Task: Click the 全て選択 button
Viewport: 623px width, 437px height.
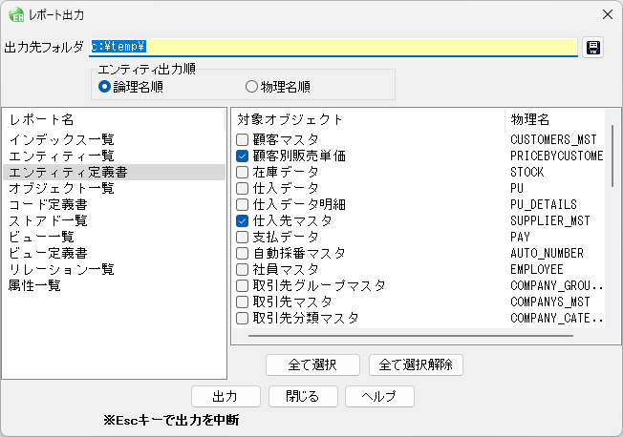Action: [x=312, y=364]
